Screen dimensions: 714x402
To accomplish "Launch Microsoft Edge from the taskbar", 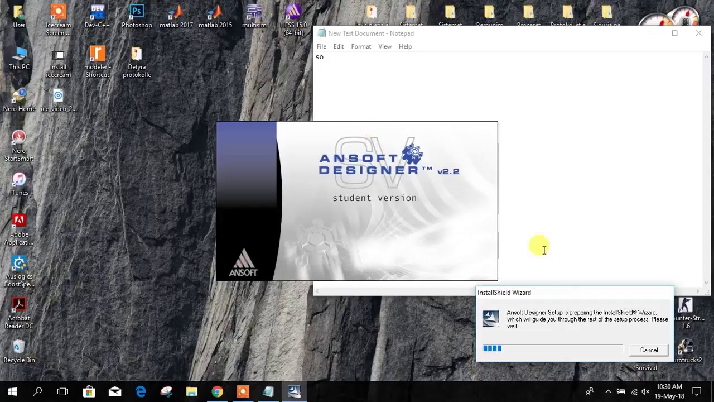I will (x=140, y=392).
